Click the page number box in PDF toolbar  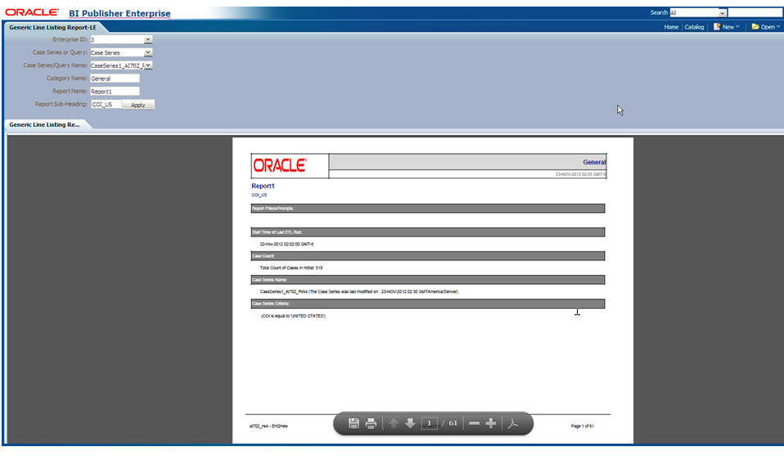pos(429,423)
